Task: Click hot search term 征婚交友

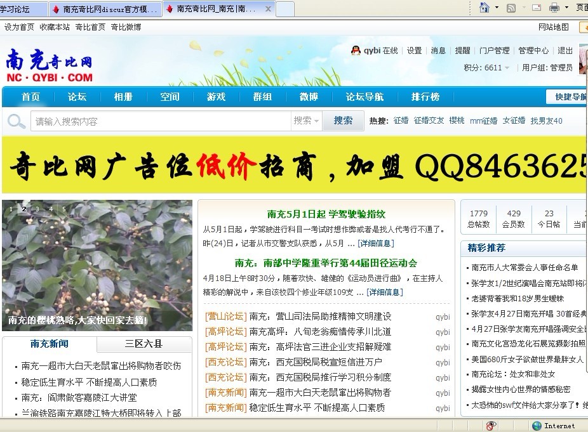Action: pyautogui.click(x=429, y=121)
